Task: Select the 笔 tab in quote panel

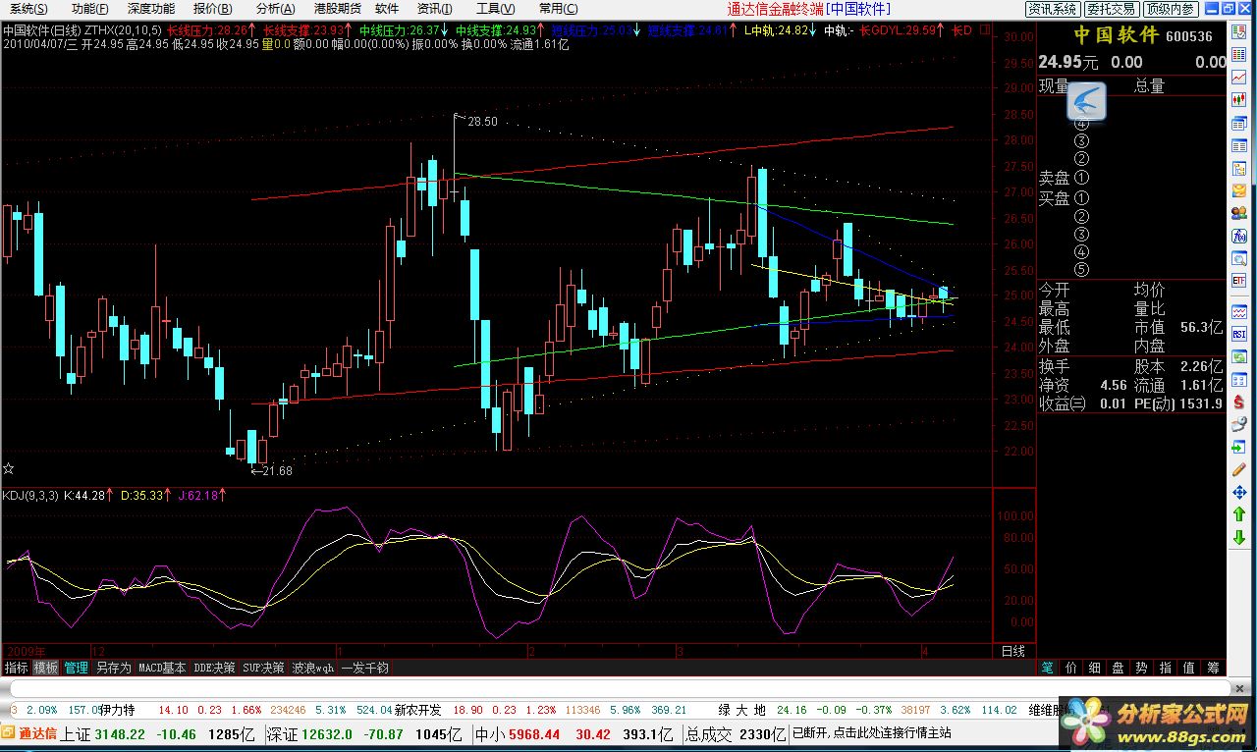Action: pos(1048,668)
